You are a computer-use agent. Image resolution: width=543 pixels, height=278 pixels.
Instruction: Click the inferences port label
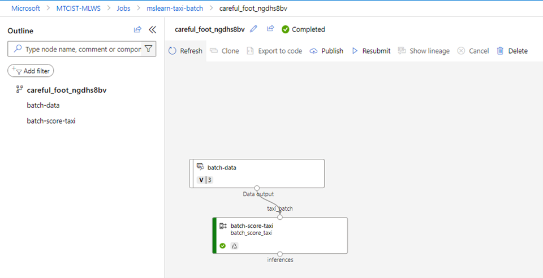tap(280, 260)
